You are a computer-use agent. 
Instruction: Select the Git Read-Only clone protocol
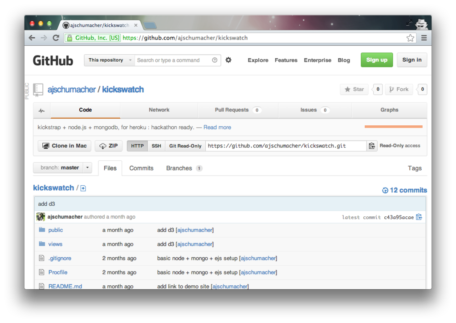[x=185, y=146]
